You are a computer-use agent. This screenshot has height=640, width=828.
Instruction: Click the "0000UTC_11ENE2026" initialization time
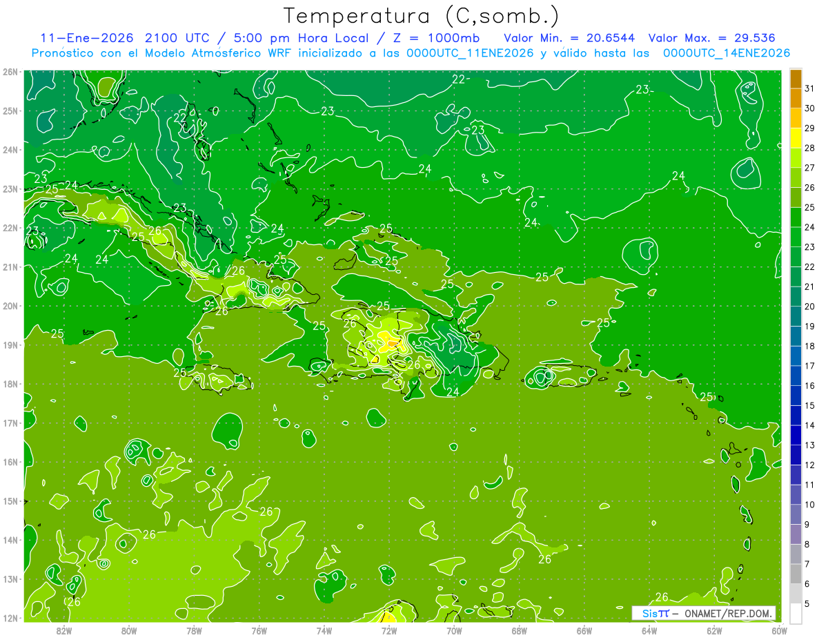(470, 53)
